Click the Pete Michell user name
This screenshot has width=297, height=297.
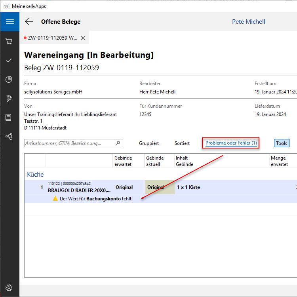point(248,22)
